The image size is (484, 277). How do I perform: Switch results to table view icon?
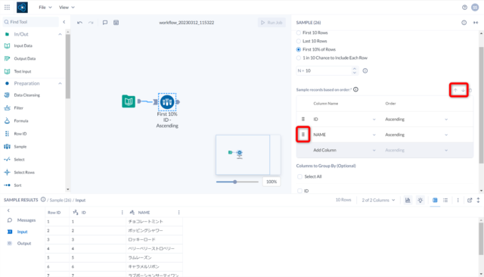[435, 200]
